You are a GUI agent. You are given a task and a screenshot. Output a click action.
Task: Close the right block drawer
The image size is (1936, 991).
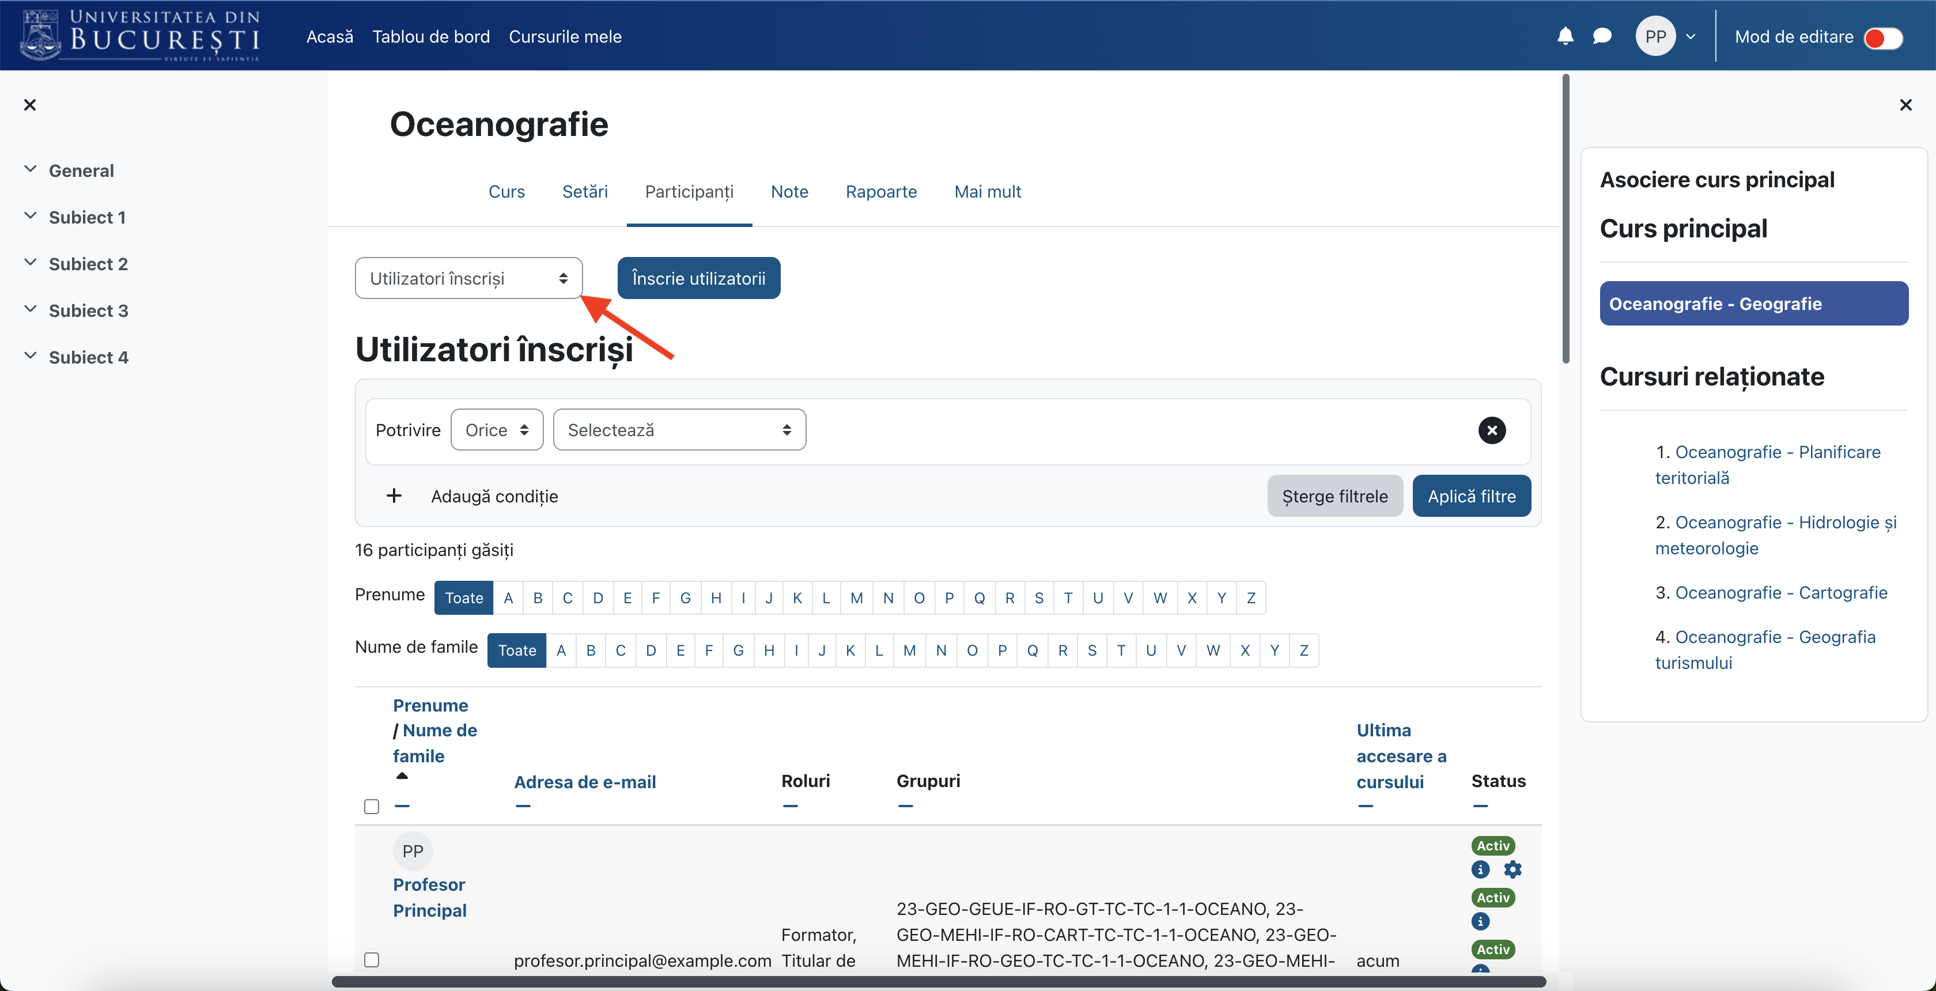click(1905, 104)
